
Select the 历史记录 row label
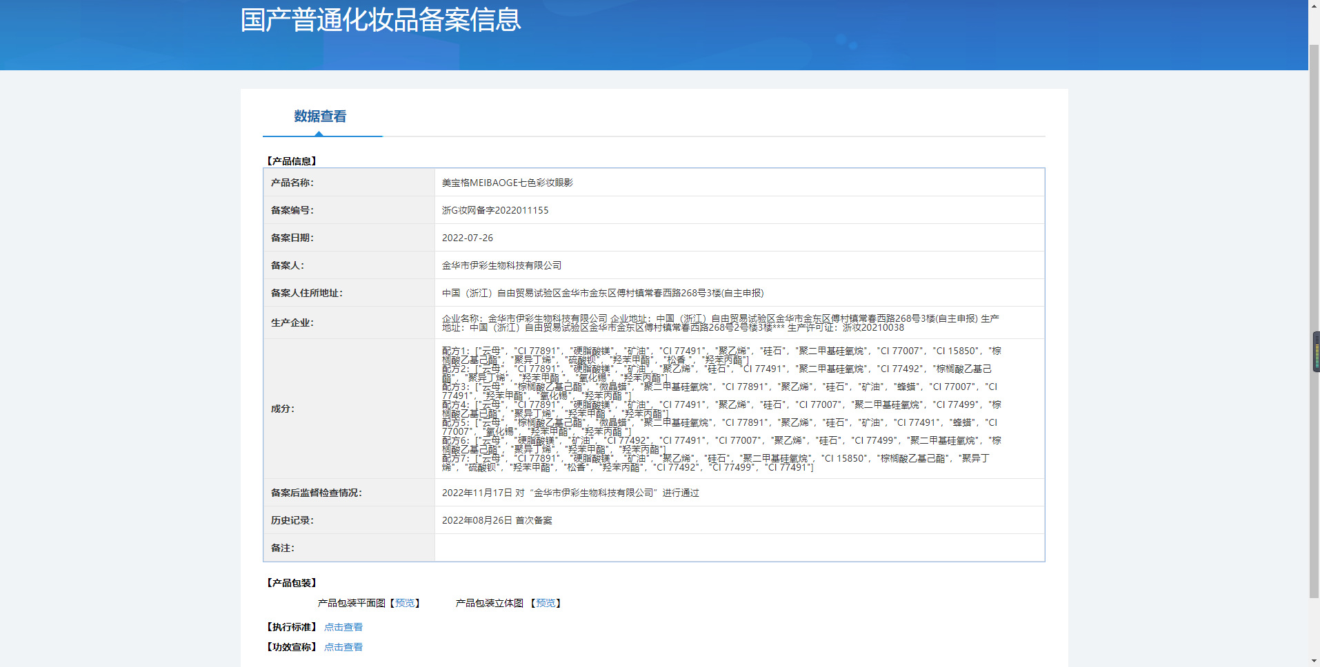292,520
